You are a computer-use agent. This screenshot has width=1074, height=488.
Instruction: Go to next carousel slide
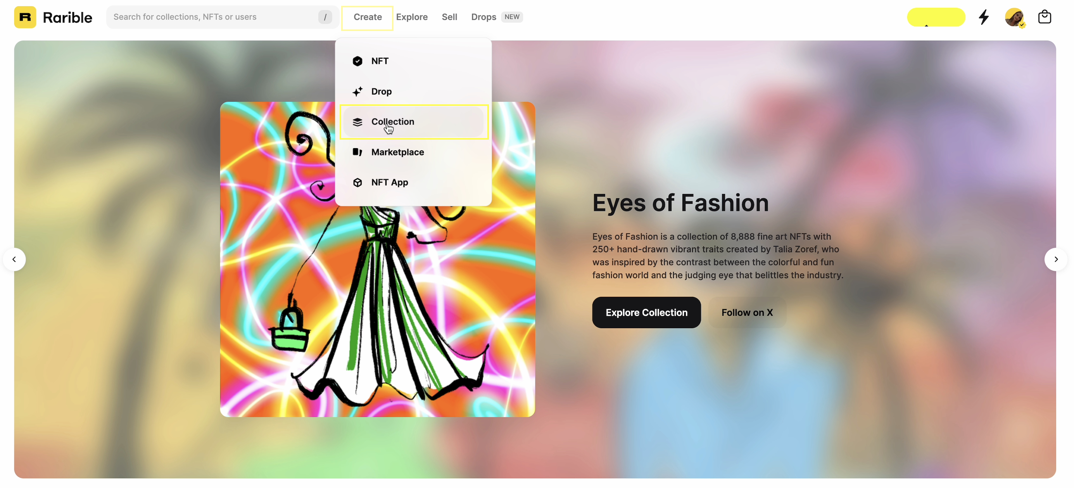(1055, 260)
